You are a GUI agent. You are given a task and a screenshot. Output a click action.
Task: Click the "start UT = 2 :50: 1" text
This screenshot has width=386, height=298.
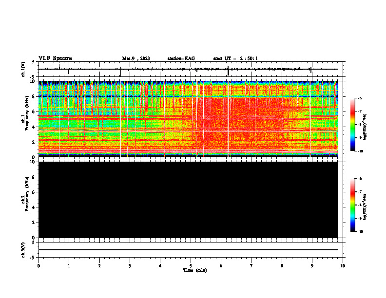(235, 58)
